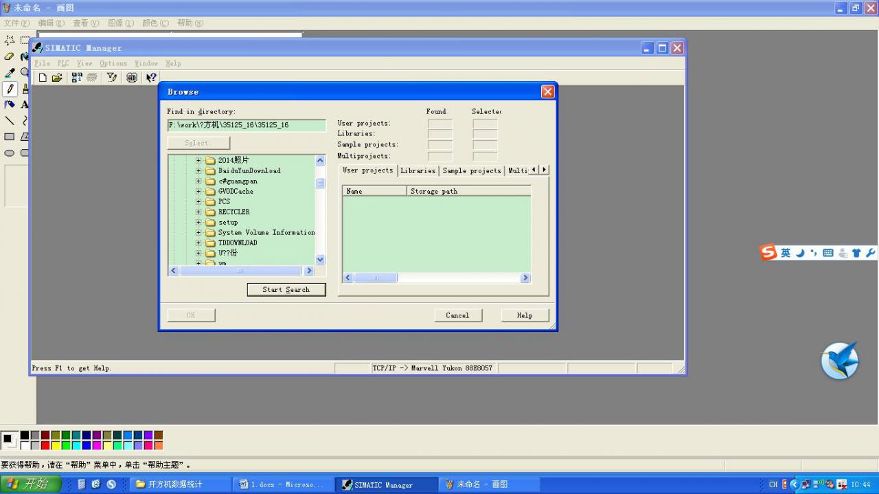Click the Start Search button
Viewport: 879px width, 494px height.
tap(286, 290)
